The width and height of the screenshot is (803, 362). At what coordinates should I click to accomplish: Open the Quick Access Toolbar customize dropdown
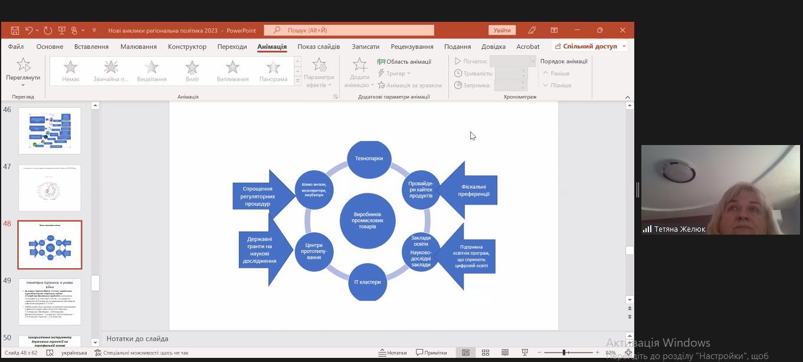[x=94, y=30]
